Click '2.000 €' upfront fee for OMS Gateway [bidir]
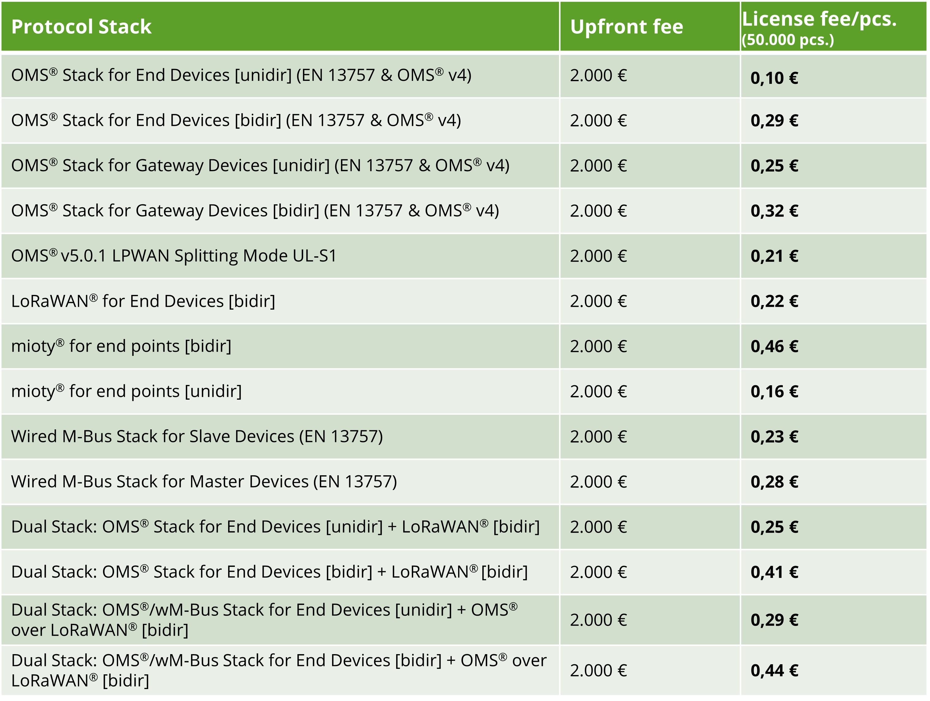 click(x=598, y=211)
